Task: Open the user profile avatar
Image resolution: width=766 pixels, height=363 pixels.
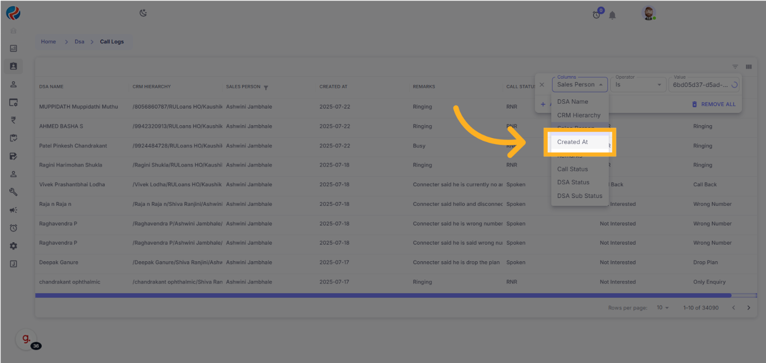Action: (x=649, y=14)
